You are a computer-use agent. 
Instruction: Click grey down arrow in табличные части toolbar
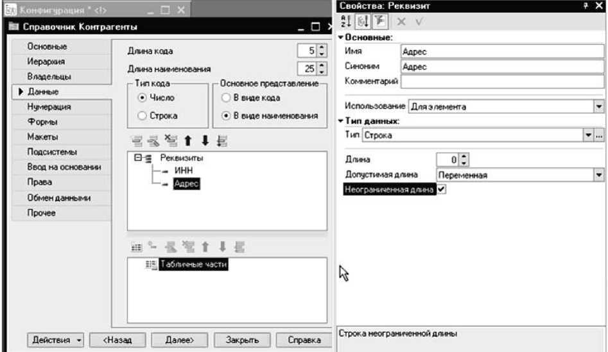click(x=223, y=247)
